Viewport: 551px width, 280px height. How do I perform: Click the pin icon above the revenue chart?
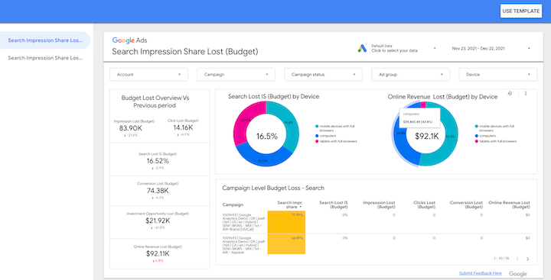510,93
